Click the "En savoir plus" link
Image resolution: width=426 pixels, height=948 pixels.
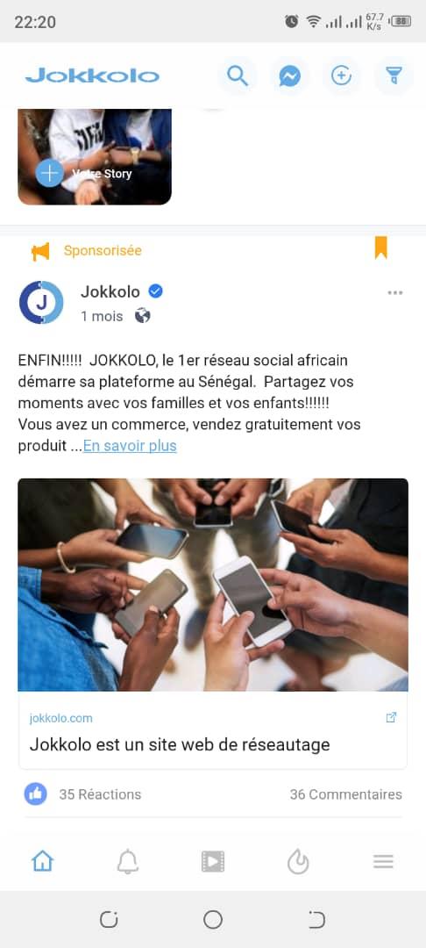click(130, 446)
